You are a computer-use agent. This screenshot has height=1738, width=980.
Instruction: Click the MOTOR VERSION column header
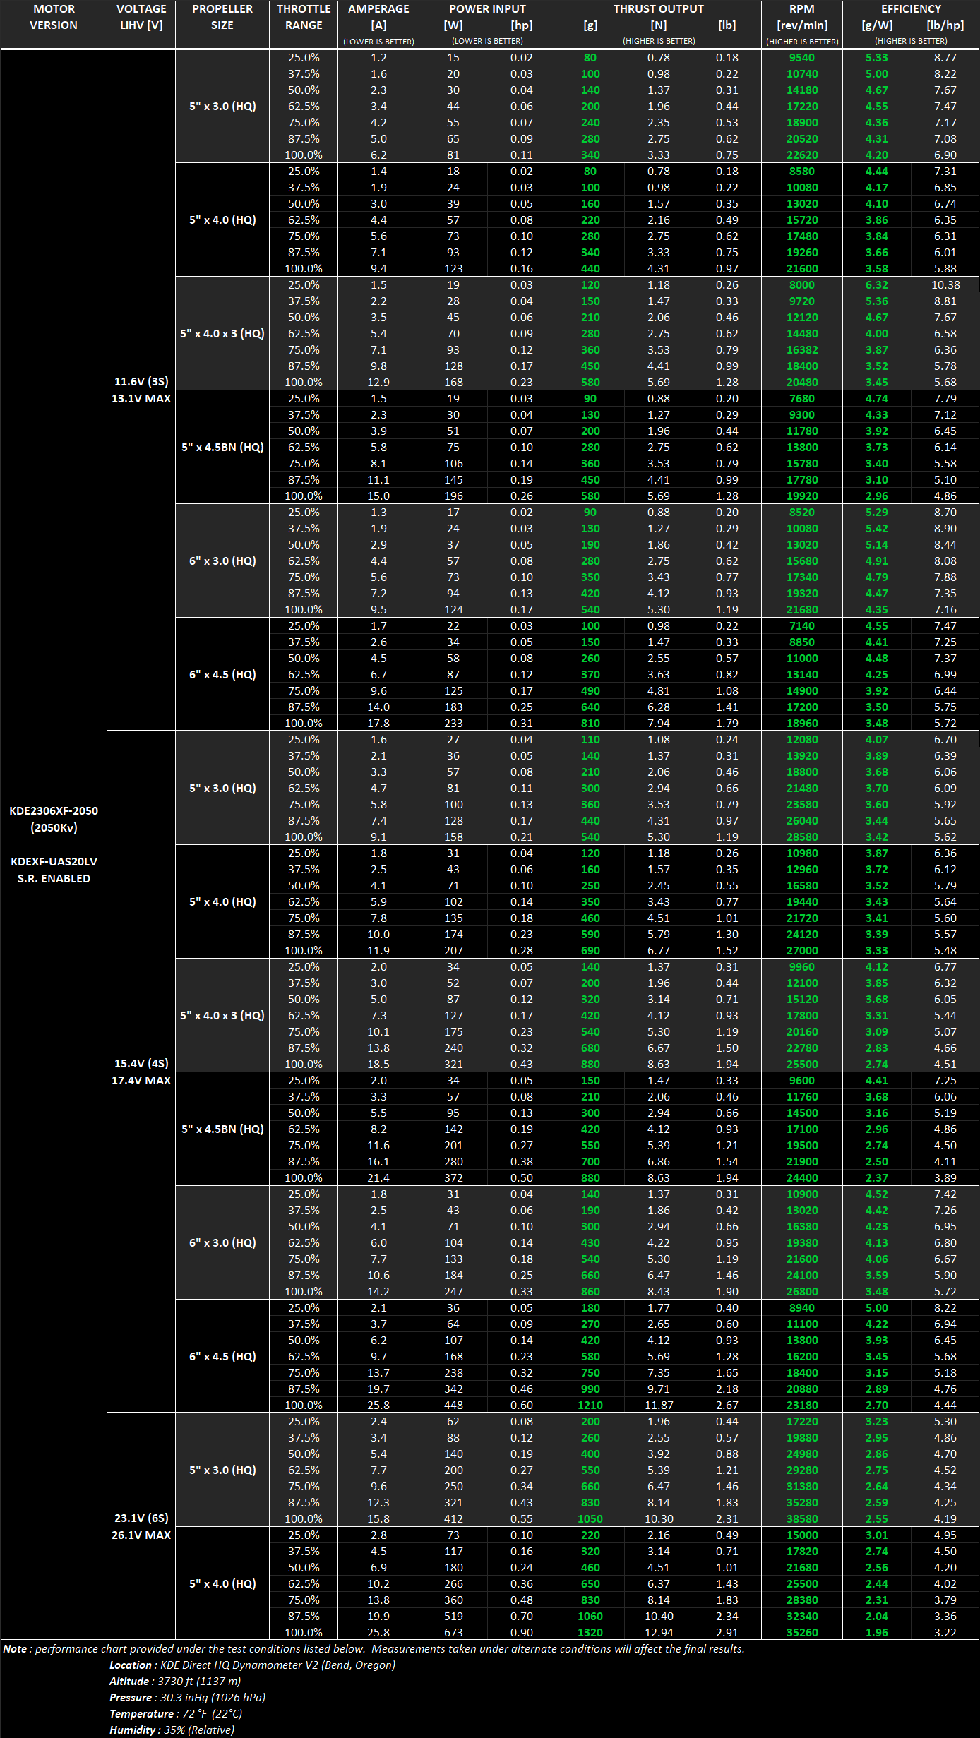[54, 18]
